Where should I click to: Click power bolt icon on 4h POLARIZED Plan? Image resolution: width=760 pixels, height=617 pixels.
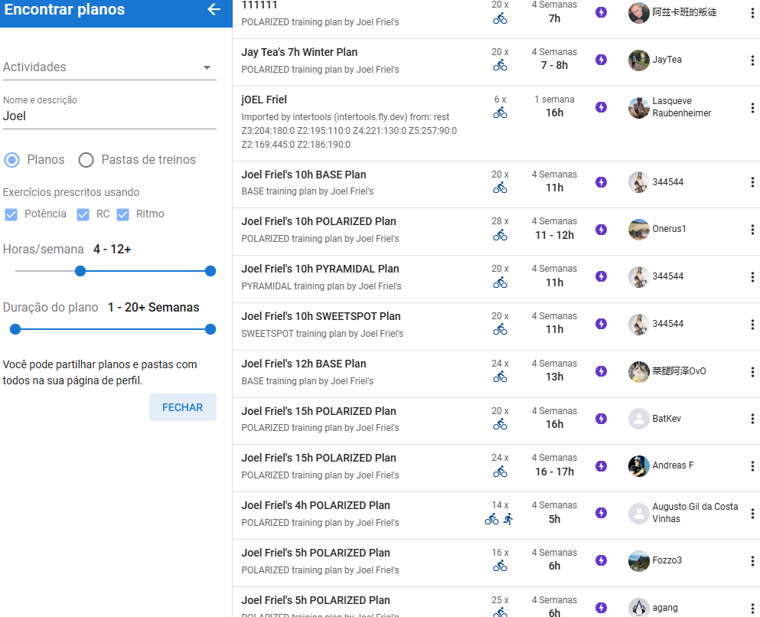[x=601, y=513]
